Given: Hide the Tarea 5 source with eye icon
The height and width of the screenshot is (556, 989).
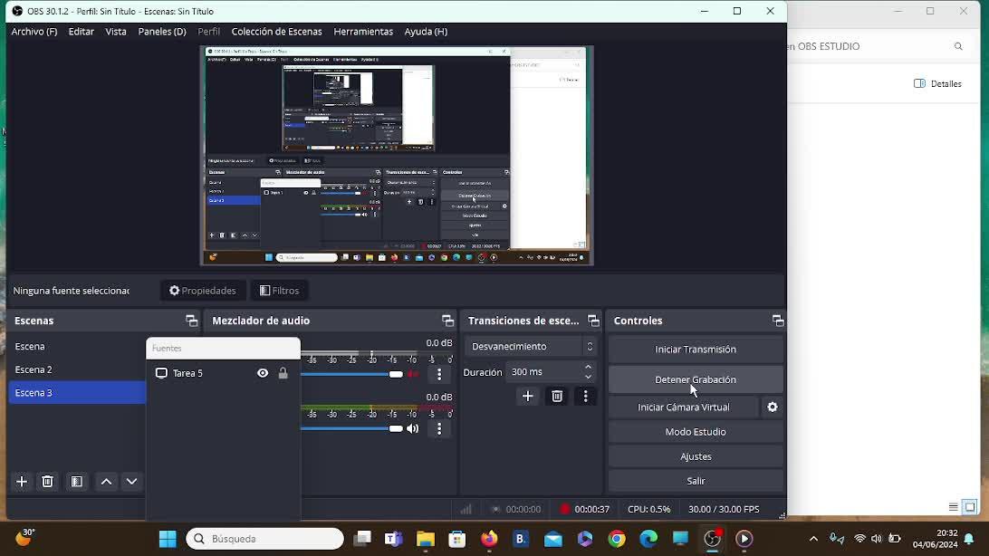Looking at the screenshot, I should [263, 373].
